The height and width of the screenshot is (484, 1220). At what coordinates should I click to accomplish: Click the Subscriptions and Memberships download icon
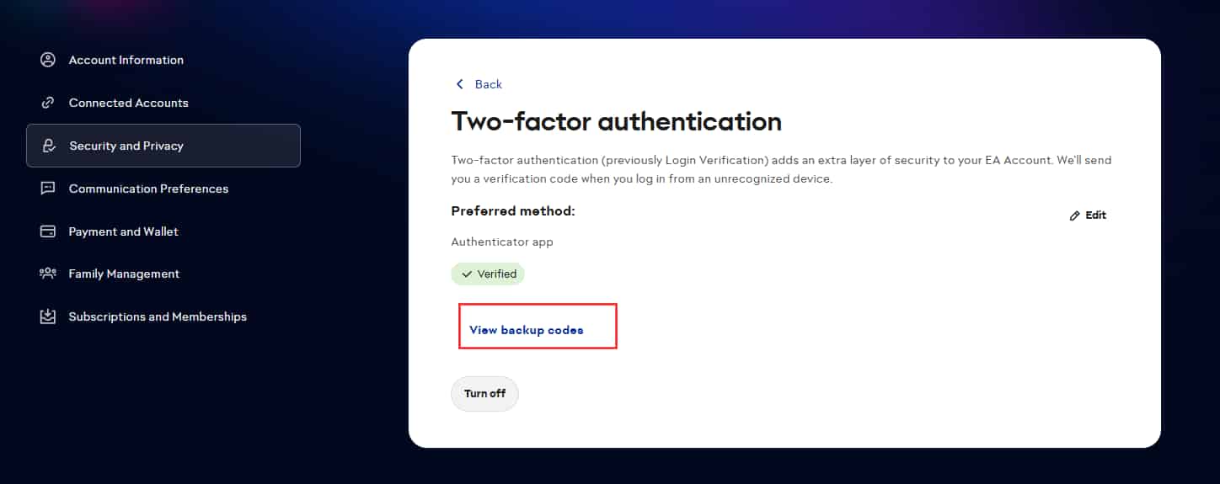(x=48, y=316)
